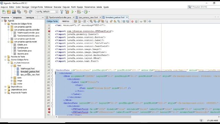This screenshot has width=220, height=124.
Task: Expand the Dependências Java node
Action: tap(5, 90)
